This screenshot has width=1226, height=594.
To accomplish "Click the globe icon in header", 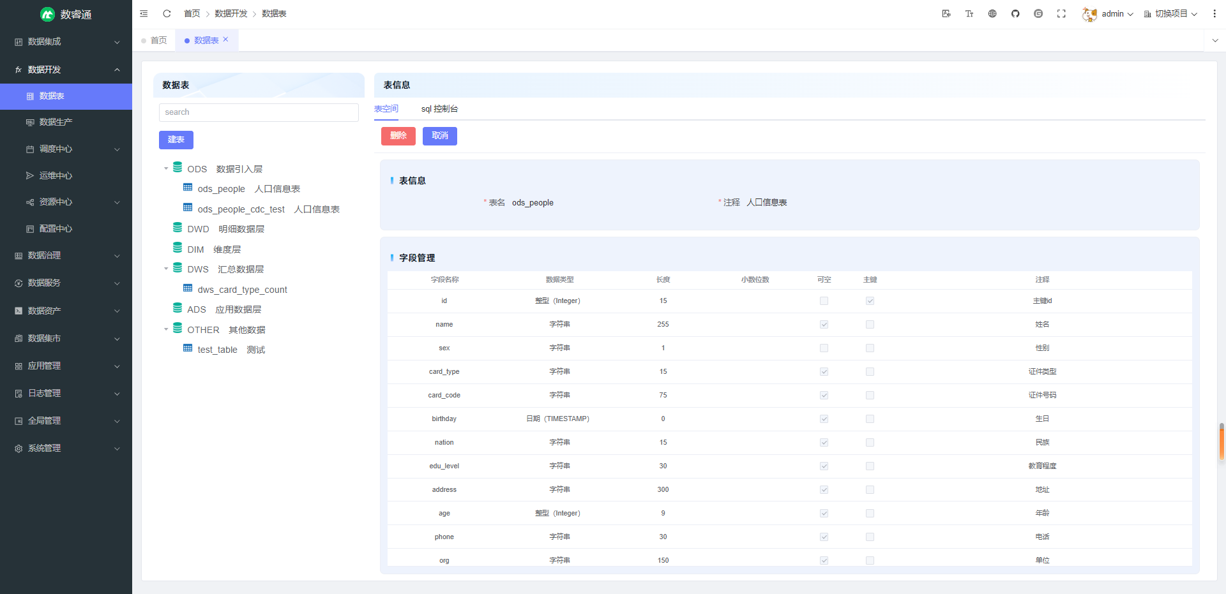I will point(992,13).
